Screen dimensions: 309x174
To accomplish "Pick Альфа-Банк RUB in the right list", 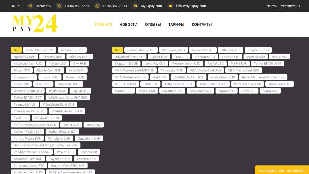I will (x=223, y=77).
